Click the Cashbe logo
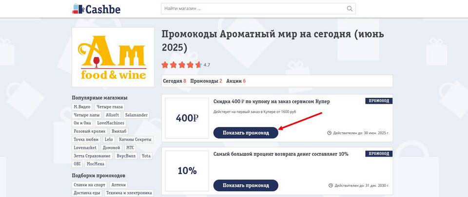Image resolution: width=468 pixels, height=197 pixels. pyautogui.click(x=96, y=9)
